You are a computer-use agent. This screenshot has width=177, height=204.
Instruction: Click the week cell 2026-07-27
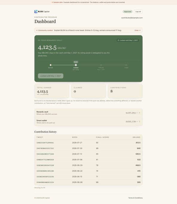coord(77,143)
